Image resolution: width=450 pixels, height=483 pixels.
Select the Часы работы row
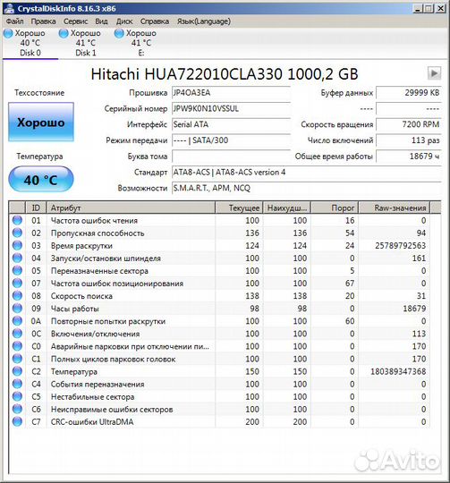(219, 309)
